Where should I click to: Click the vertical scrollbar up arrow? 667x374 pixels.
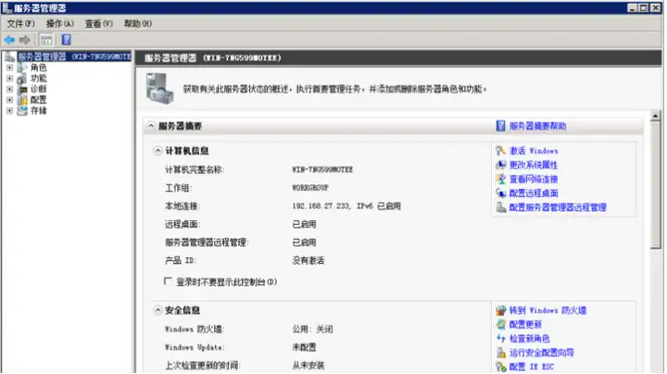point(656,116)
